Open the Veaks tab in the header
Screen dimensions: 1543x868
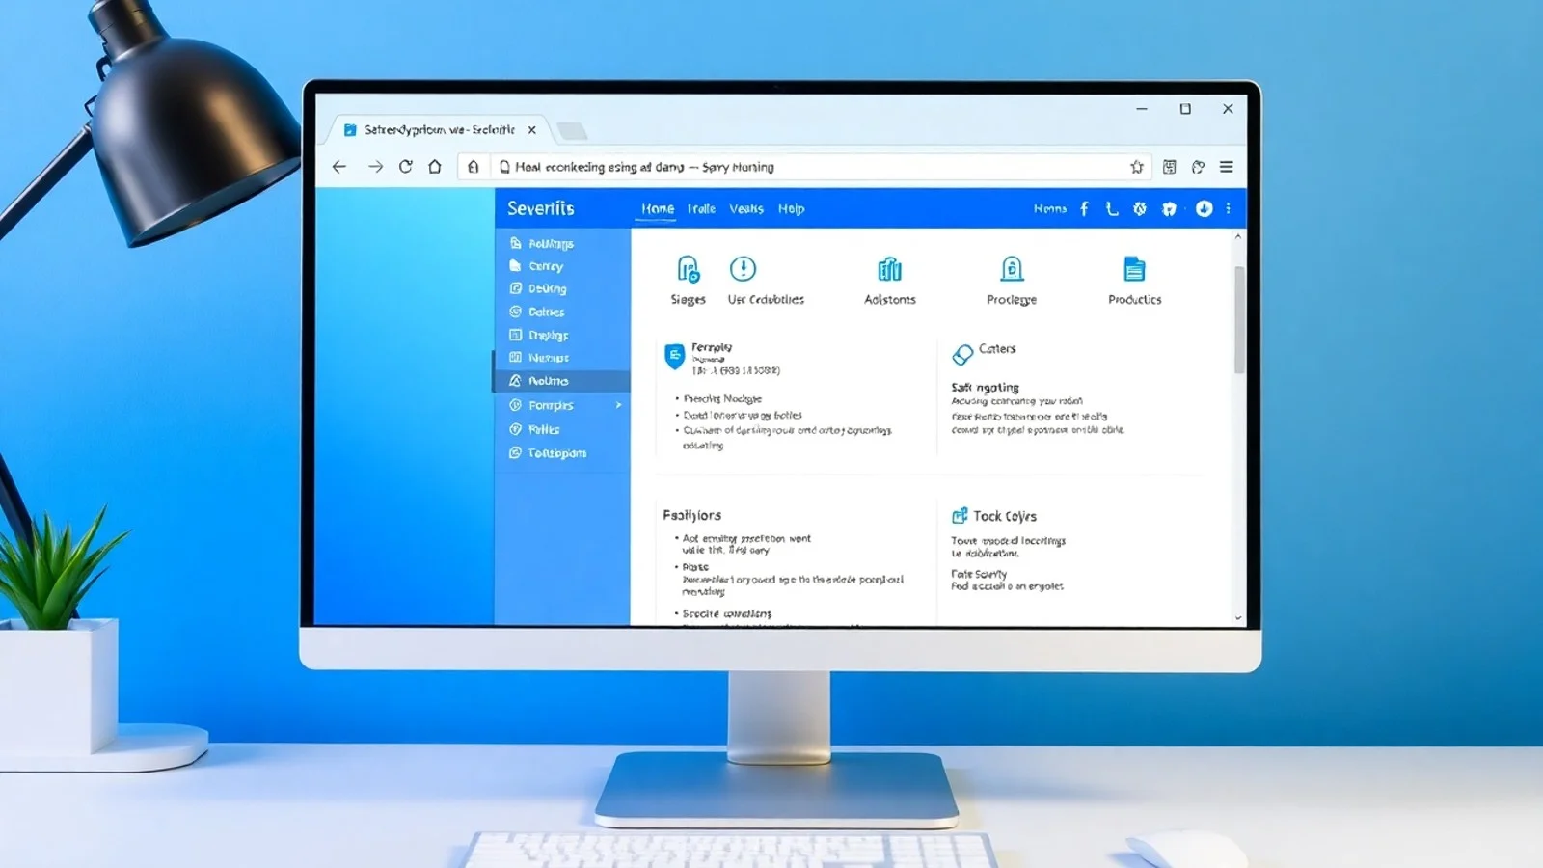pyautogui.click(x=745, y=208)
